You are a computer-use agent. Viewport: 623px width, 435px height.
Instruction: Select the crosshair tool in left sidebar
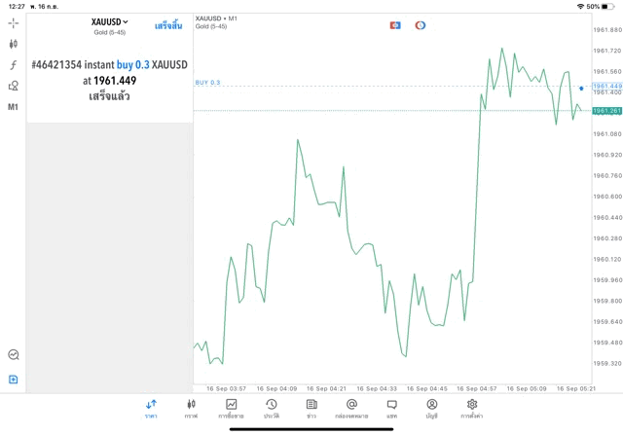point(13,23)
